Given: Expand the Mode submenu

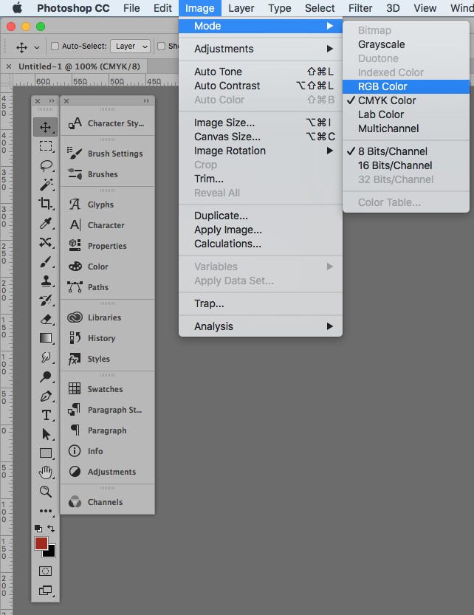Looking at the screenshot, I should click(261, 26).
